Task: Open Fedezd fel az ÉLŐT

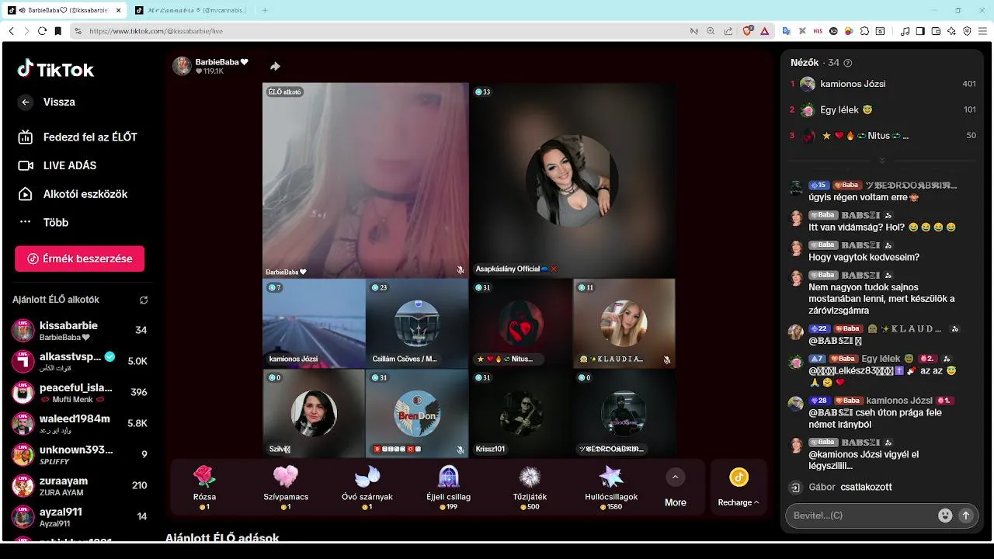Action: [x=78, y=137]
